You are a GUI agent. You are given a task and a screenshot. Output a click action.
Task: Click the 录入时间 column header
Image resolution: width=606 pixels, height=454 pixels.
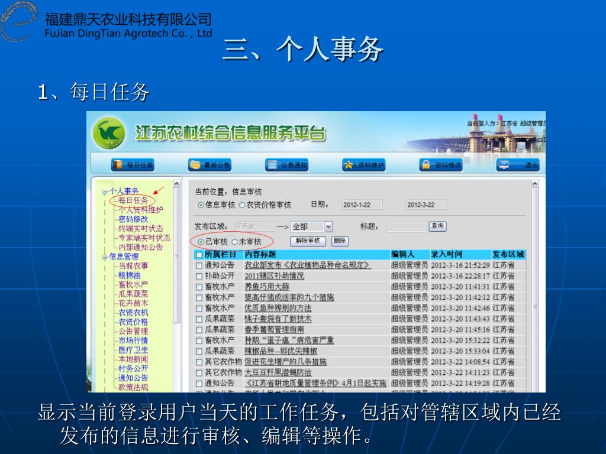pyautogui.click(x=446, y=254)
